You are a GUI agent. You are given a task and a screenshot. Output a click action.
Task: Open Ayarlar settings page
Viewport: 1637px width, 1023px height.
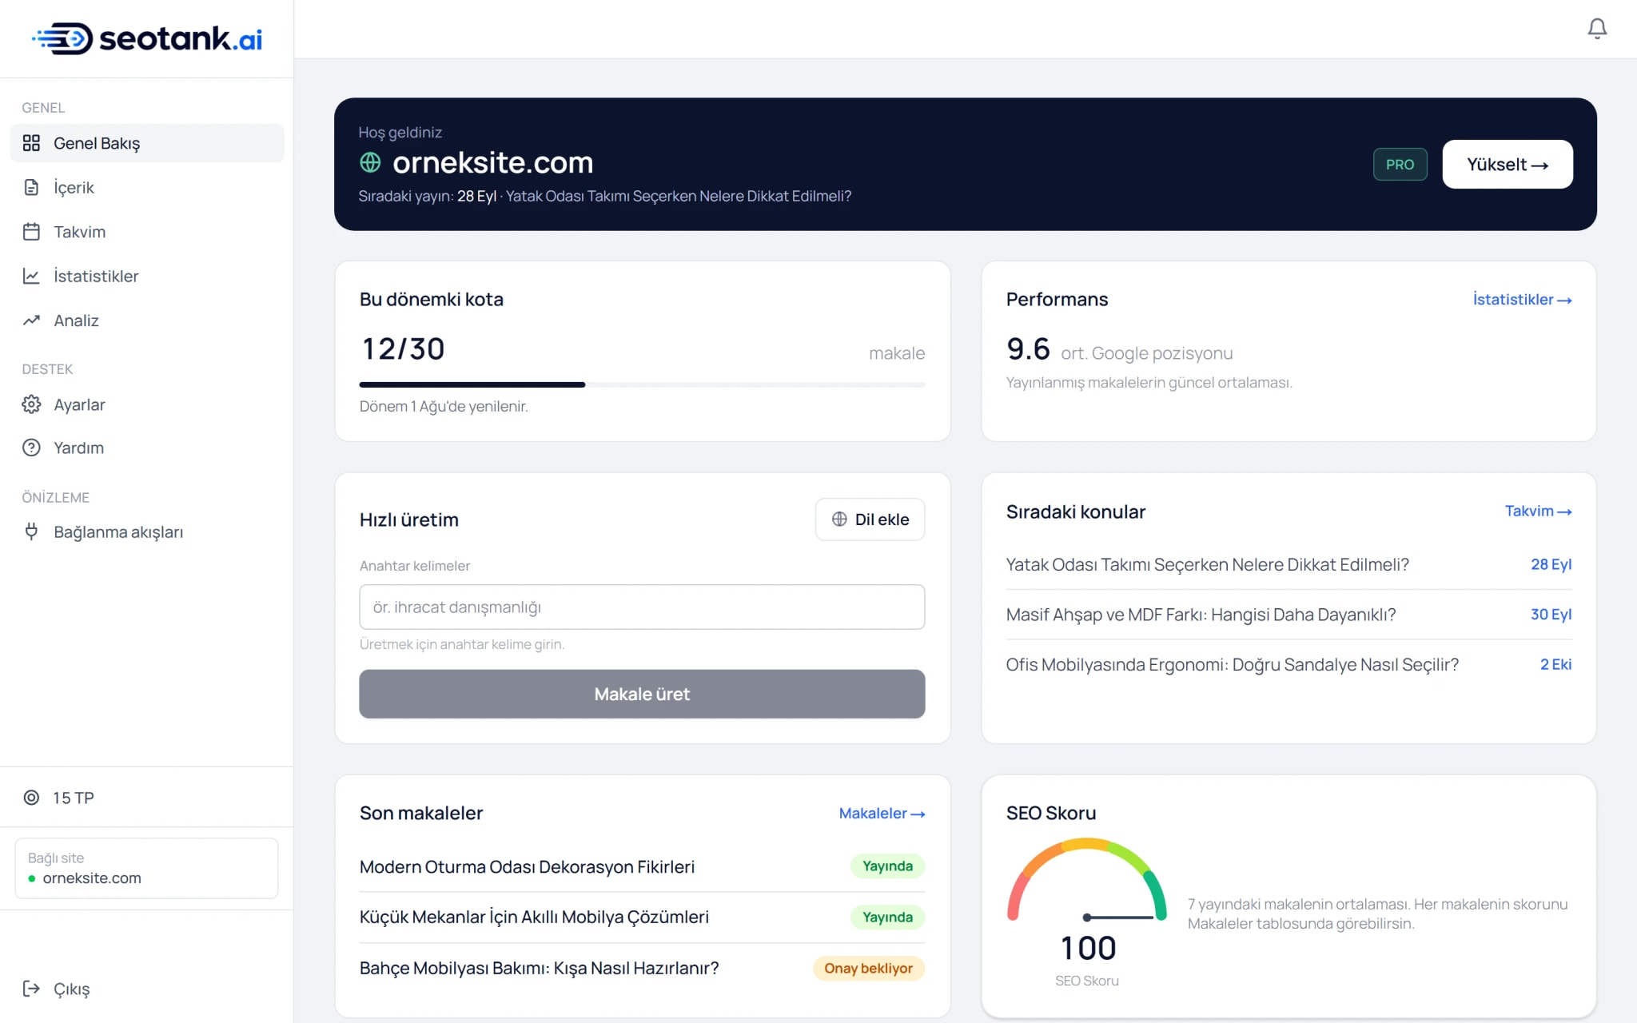click(147, 404)
